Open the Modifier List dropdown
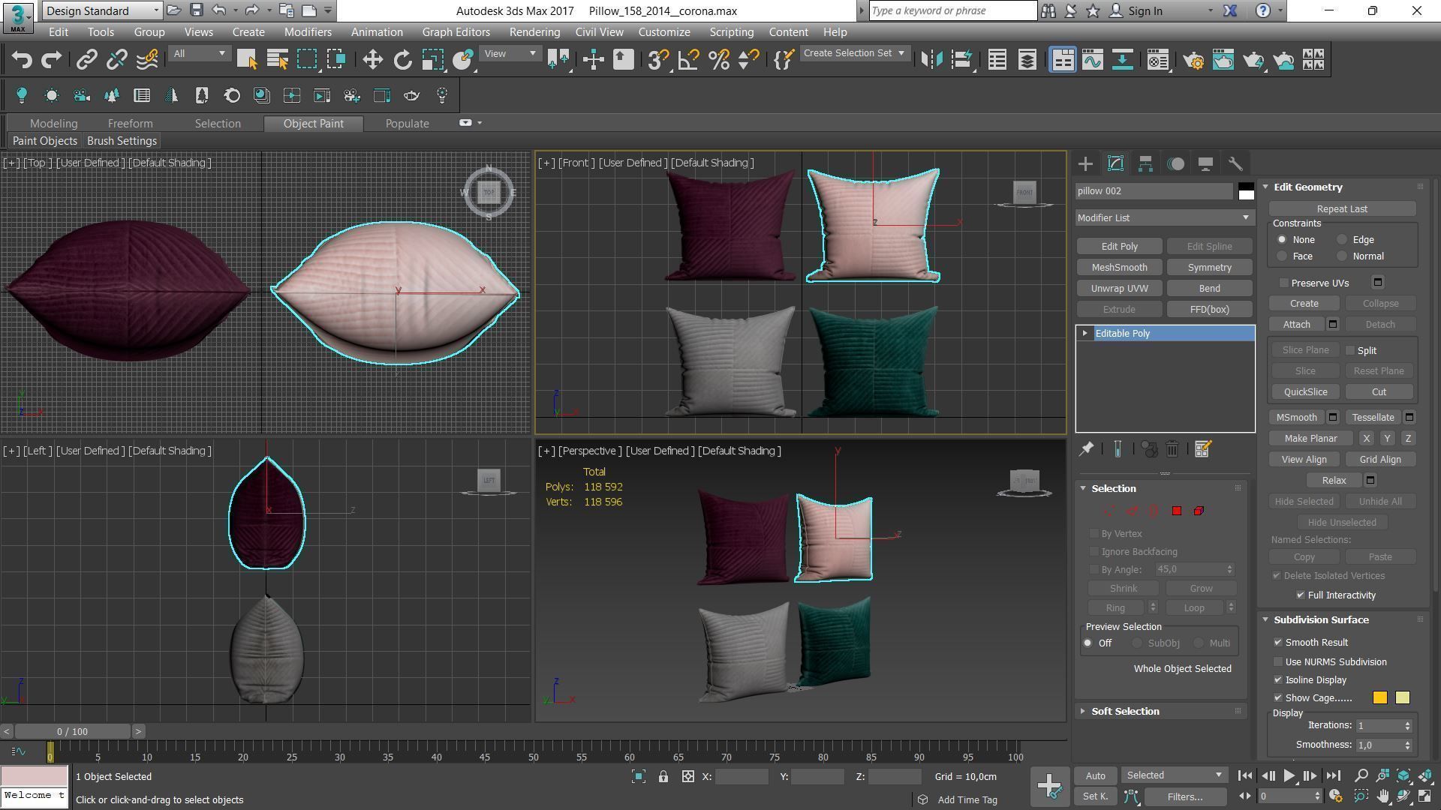Screen dimensions: 1441x810 tap(1164, 217)
